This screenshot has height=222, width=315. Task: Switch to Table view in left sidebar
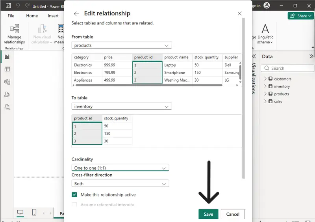click(x=7, y=69)
